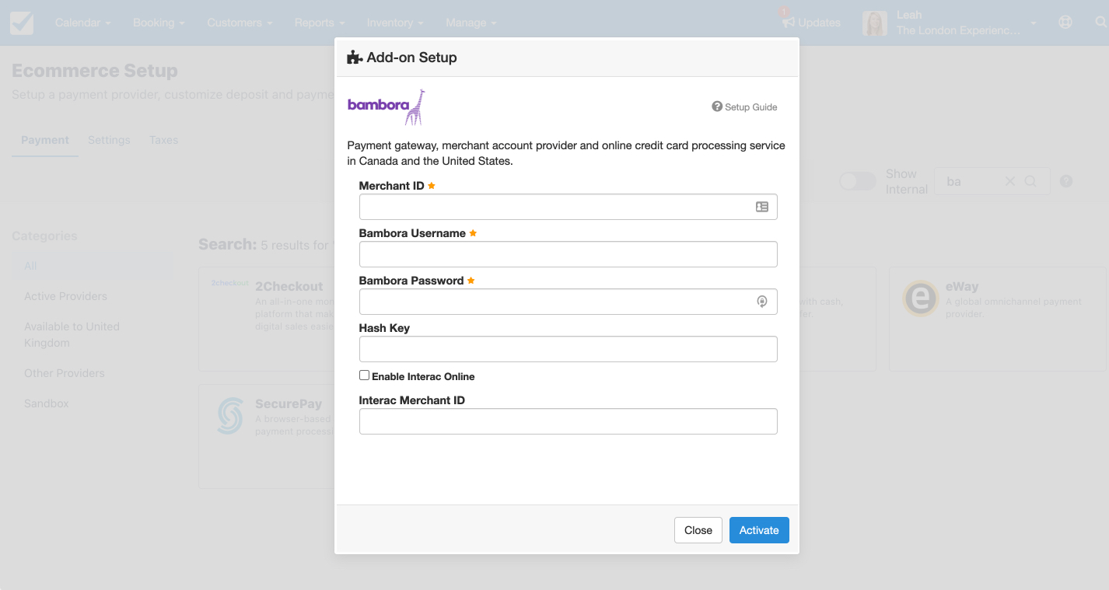Viewport: 1109px width, 590px height.
Task: Focus the Merchant ID input field
Action: pyautogui.click(x=568, y=207)
